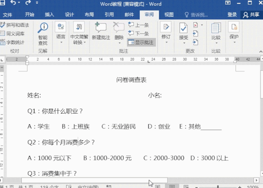Click the horizontal scrollbar right arrow
263x188 pixels.
point(256,180)
